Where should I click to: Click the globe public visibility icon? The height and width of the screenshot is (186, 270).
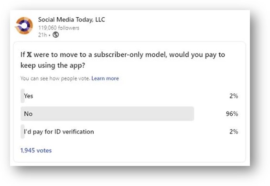(x=55, y=35)
